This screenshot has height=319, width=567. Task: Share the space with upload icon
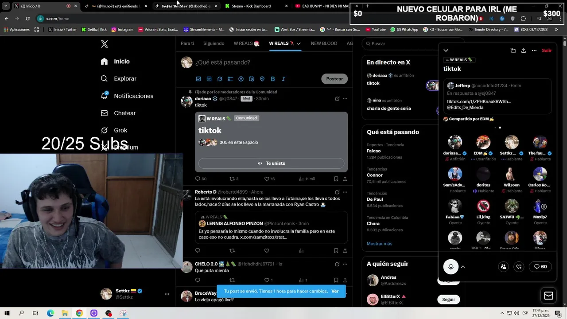(x=524, y=51)
